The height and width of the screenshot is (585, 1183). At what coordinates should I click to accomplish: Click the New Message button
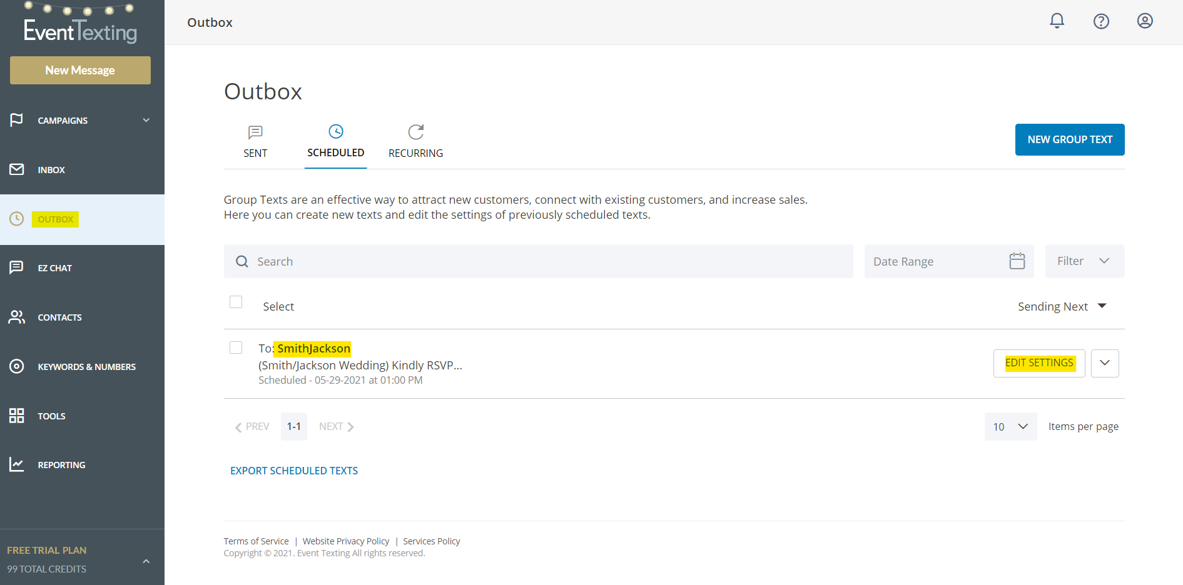[80, 70]
